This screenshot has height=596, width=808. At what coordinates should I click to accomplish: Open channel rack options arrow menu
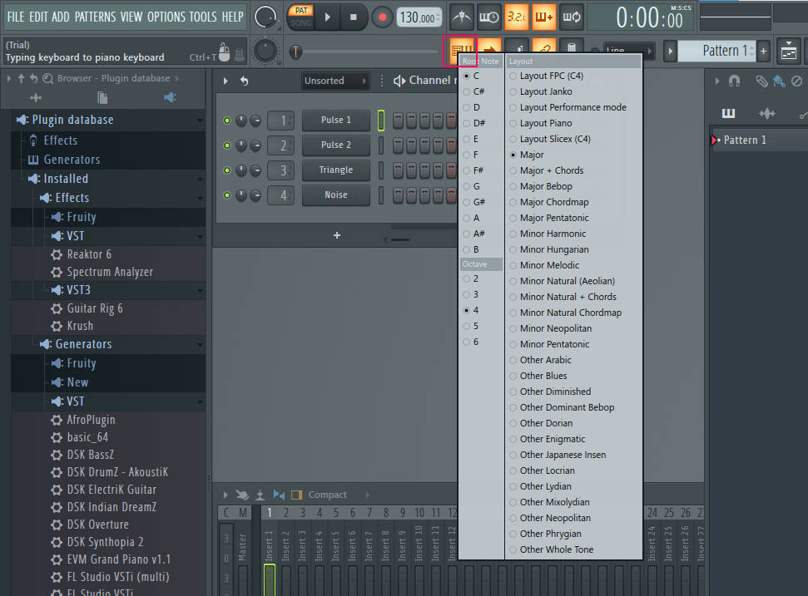click(x=226, y=81)
